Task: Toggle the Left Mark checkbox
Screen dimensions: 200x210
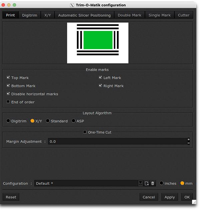Action: click(100, 78)
